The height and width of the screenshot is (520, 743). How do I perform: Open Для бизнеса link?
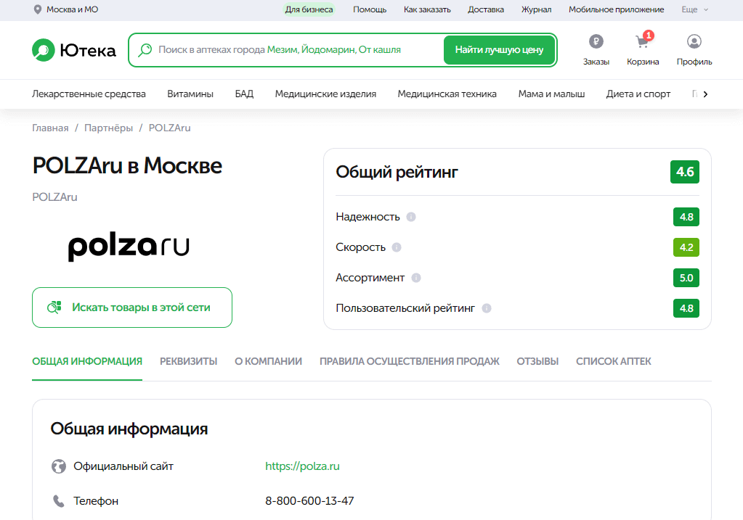(x=309, y=9)
